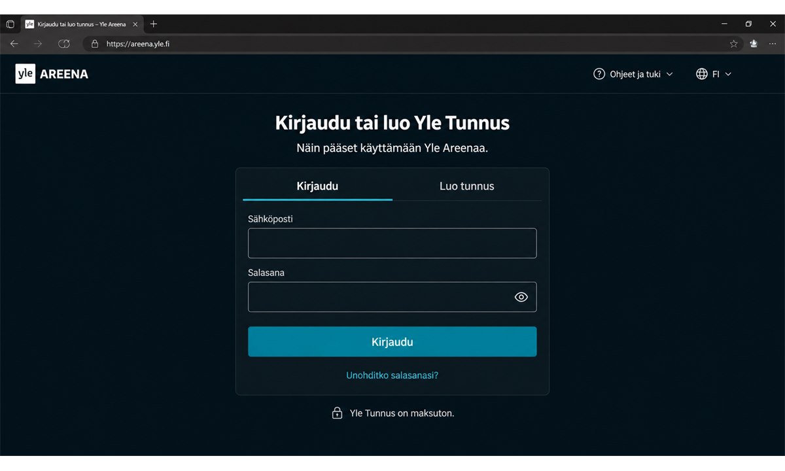Click the Salasana field label
Image resolution: width=785 pixels, height=471 pixels.
click(266, 273)
